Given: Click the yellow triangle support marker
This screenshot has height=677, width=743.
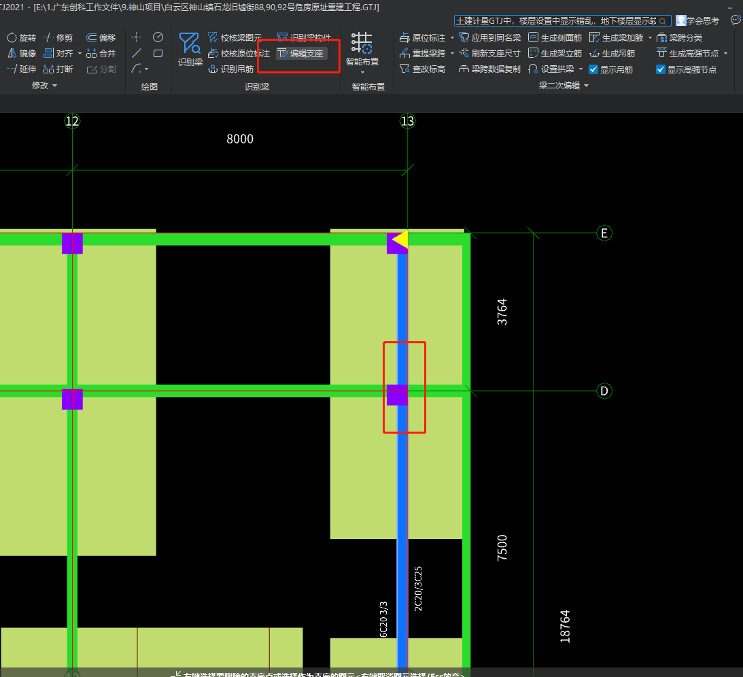Looking at the screenshot, I should (x=401, y=240).
